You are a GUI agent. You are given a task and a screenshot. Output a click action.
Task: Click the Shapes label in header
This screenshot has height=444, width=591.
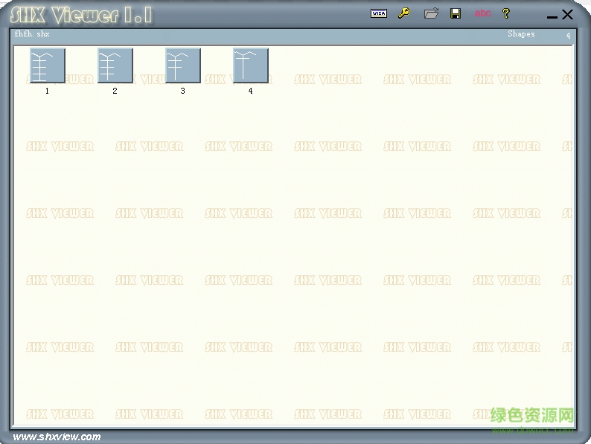(521, 34)
